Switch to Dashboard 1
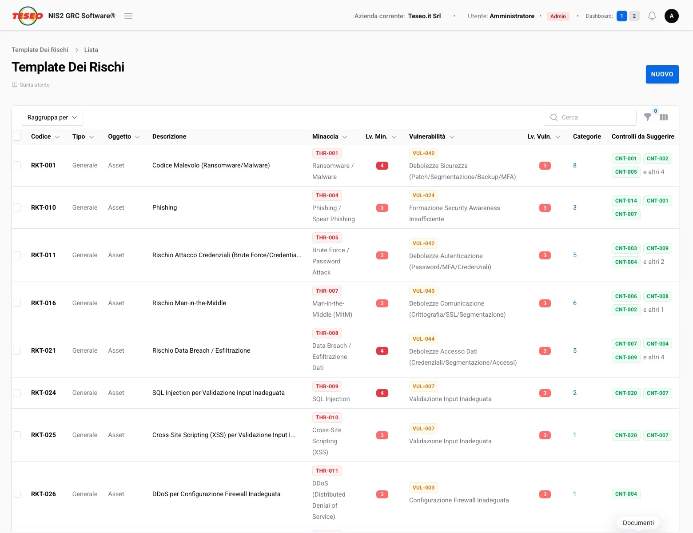 click(621, 16)
